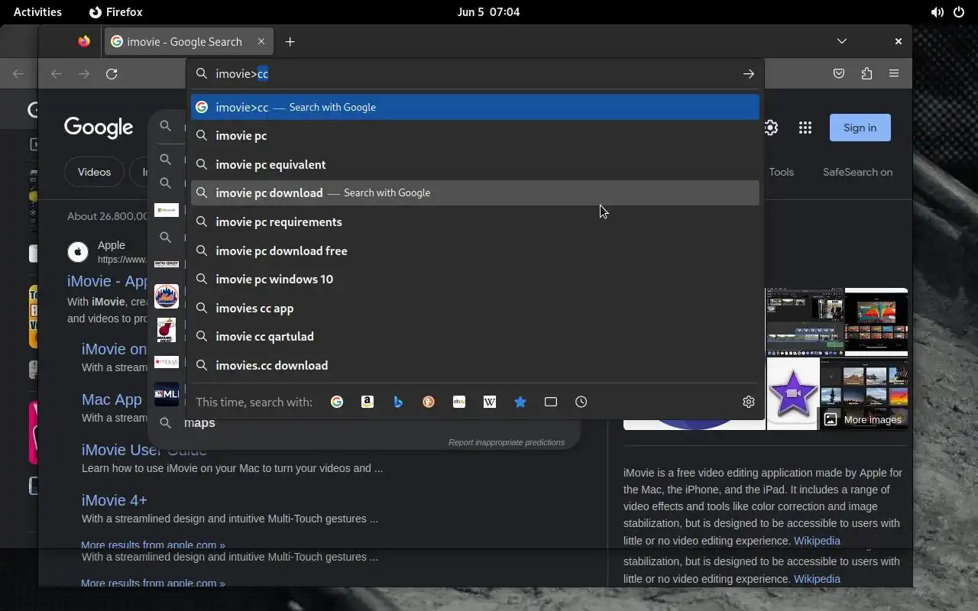List all tabs dropdown arrow

[842, 41]
